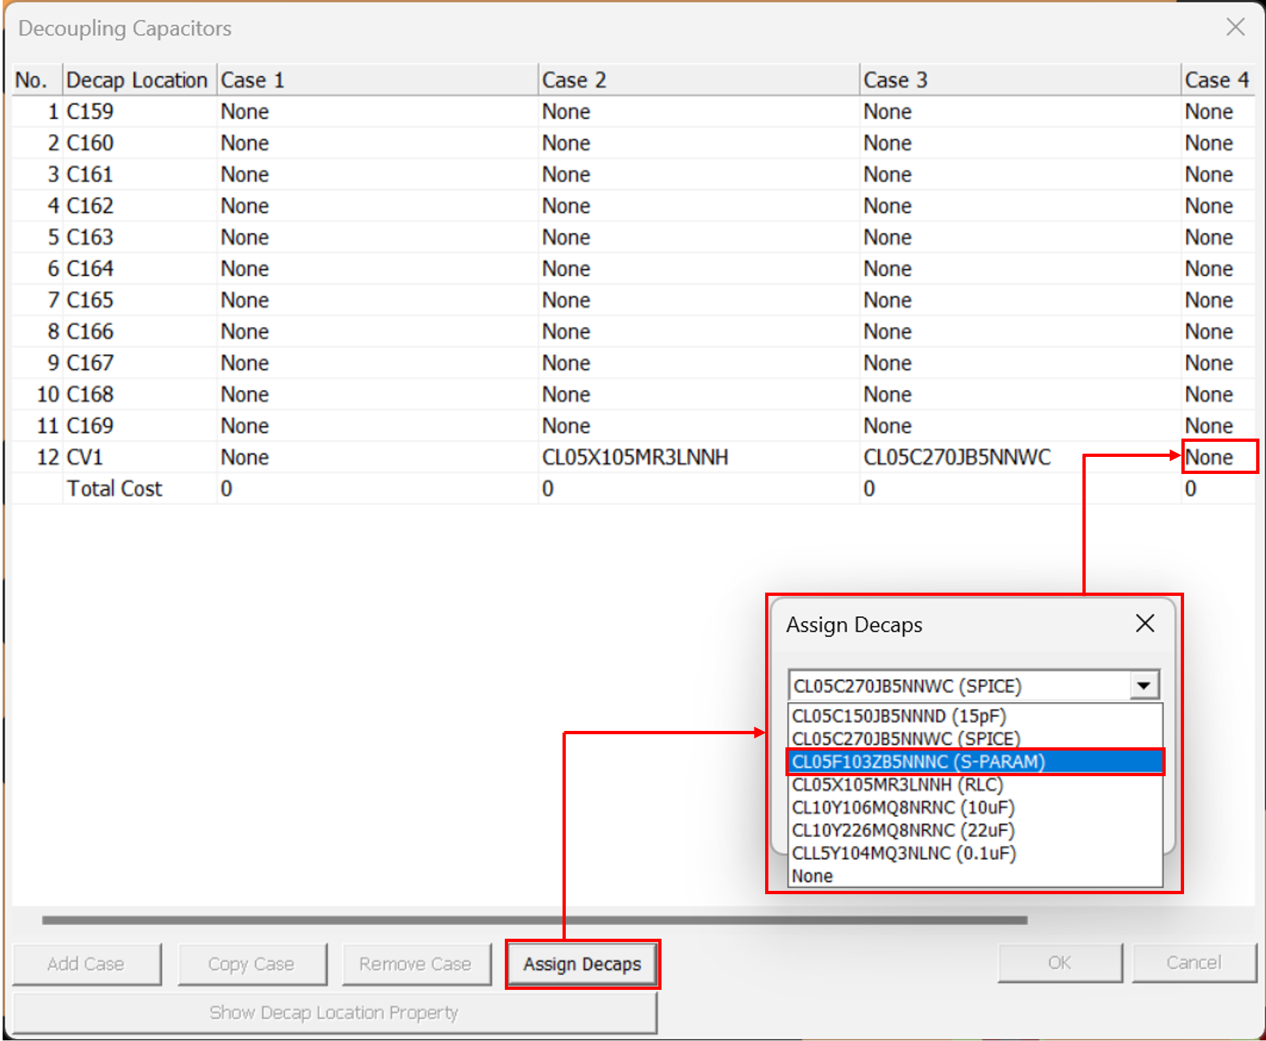1266x1041 pixels.
Task: Select Case 2 cell CL05X105MR3LNNH
Action: (635, 457)
